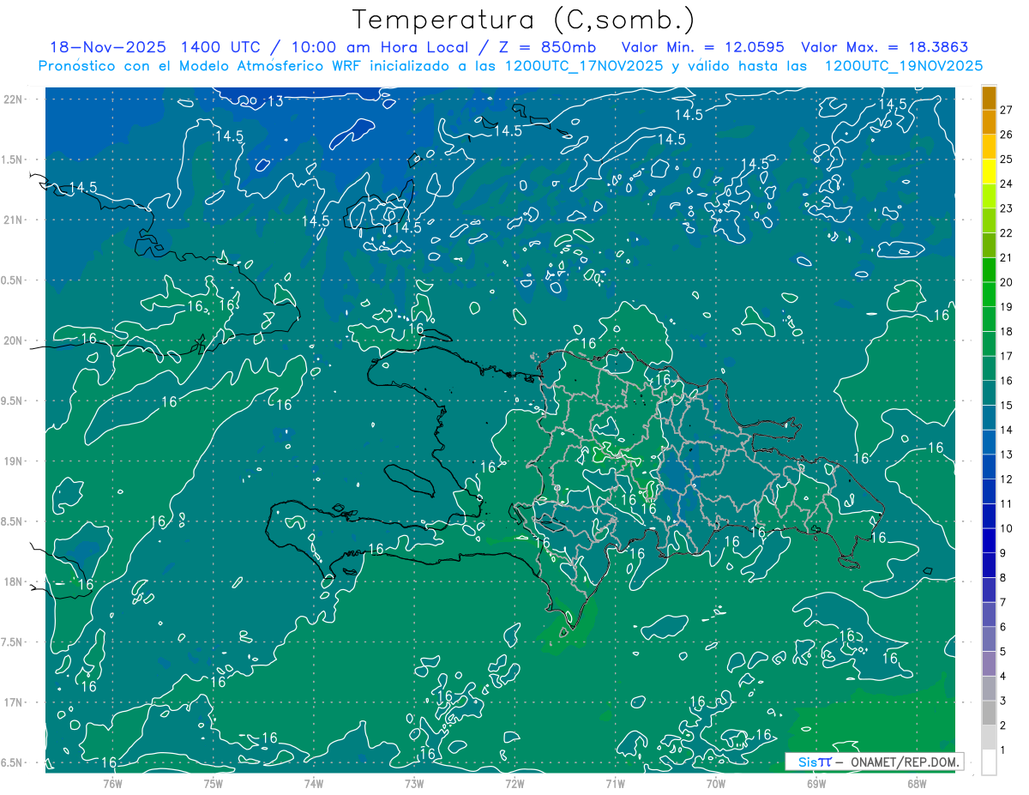Click the title 'Temperatura (C,somb.)'
Viewport: 1029px width, 795px height.
pyautogui.click(x=523, y=20)
